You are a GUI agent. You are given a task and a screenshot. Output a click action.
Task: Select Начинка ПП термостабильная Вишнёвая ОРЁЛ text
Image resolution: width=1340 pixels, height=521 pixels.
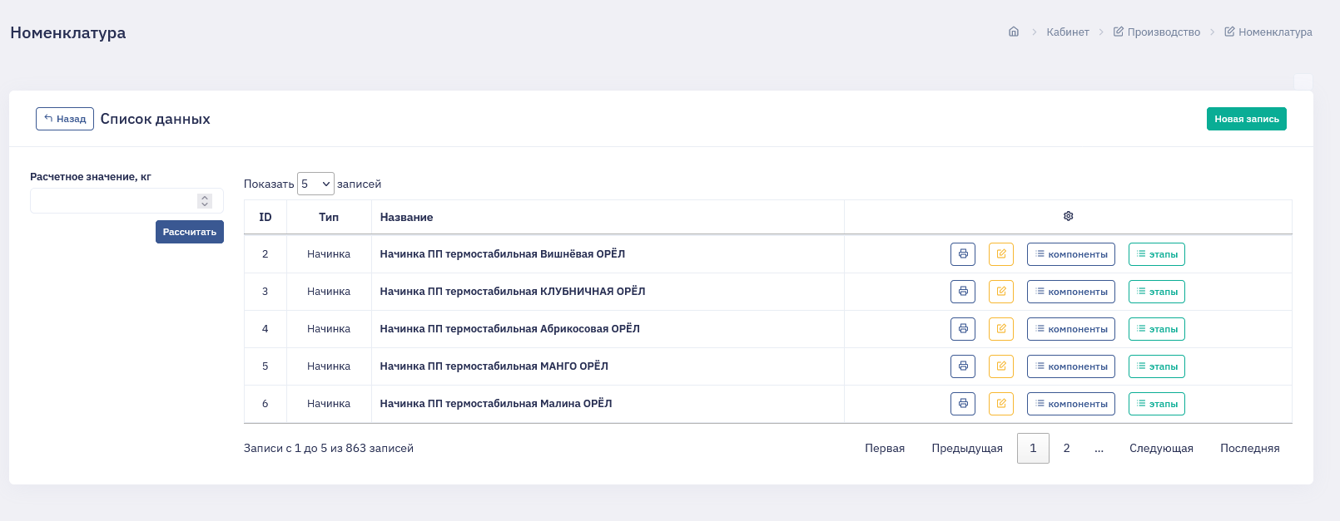coord(503,254)
